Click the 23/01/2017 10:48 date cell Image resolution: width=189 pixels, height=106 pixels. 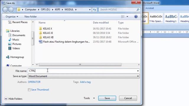tap(102, 42)
